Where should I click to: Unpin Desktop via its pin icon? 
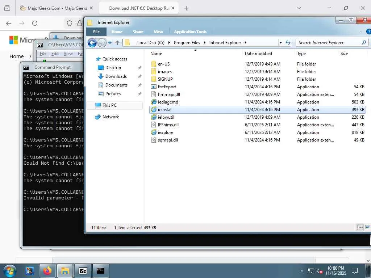[x=139, y=68]
